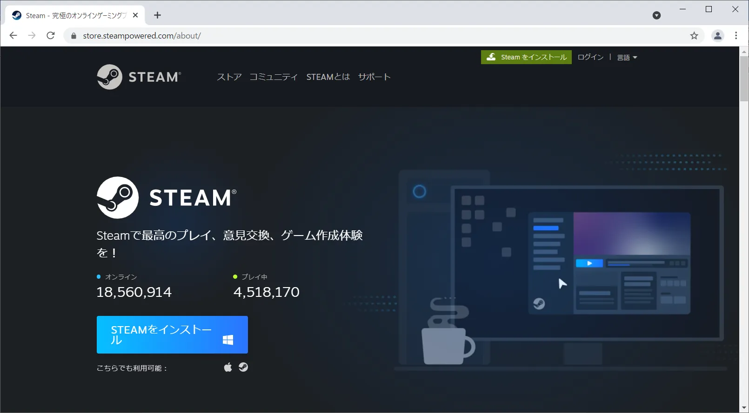The image size is (749, 413).
Task: Click the scrollbar up arrow
Action: [x=744, y=51]
